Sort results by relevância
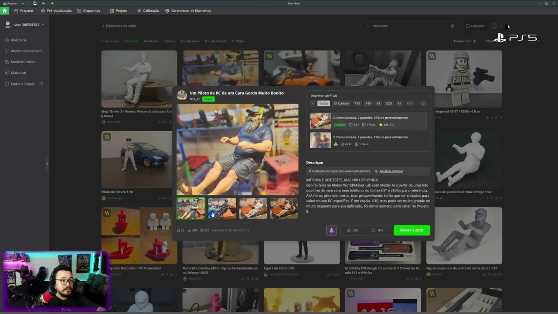This screenshot has width=558, height=314. tap(131, 41)
